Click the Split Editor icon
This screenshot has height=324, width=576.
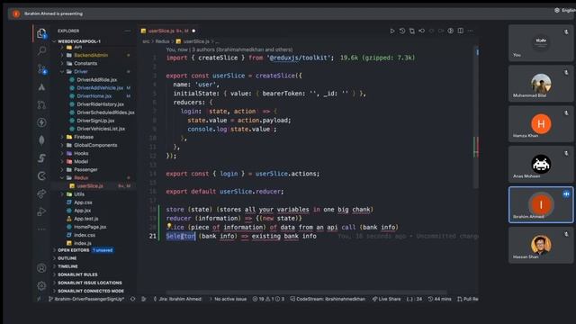tap(460, 31)
